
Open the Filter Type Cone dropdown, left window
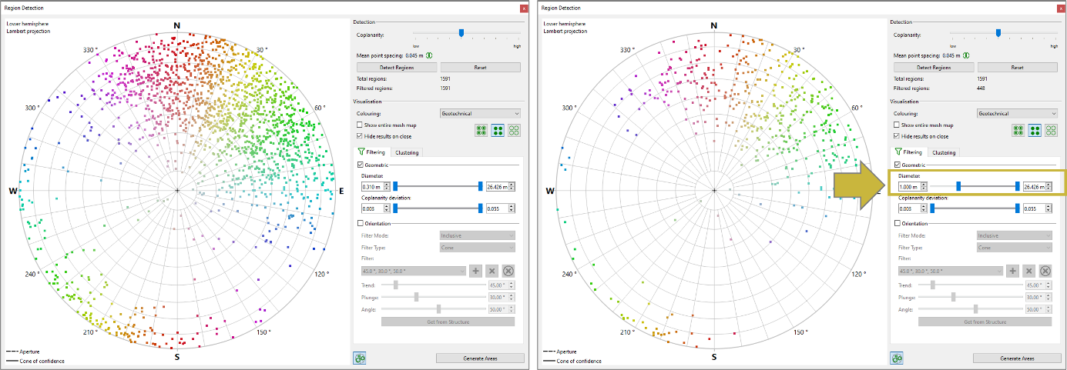[477, 248]
